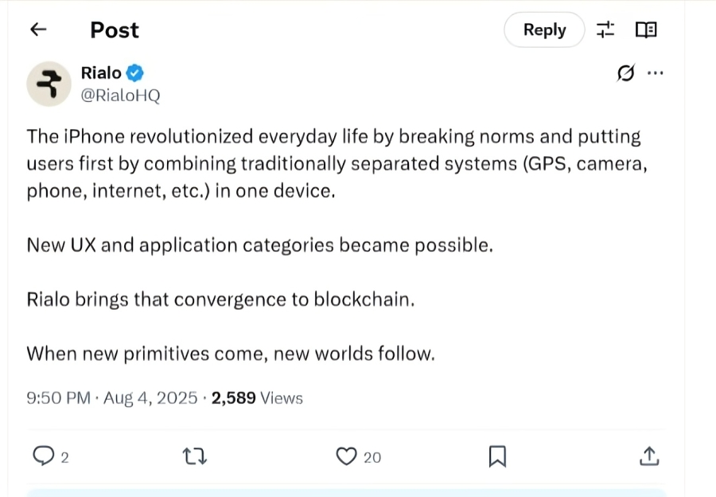This screenshot has width=716, height=497.
Task: Bookmark this post
Action: pos(497,456)
